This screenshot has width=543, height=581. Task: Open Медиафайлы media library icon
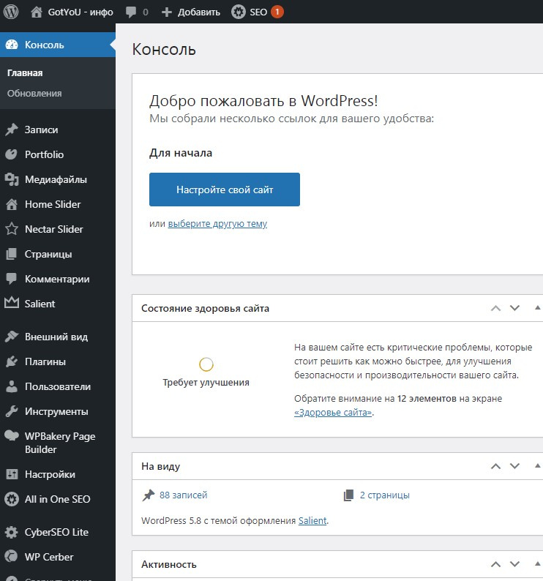[x=12, y=180]
